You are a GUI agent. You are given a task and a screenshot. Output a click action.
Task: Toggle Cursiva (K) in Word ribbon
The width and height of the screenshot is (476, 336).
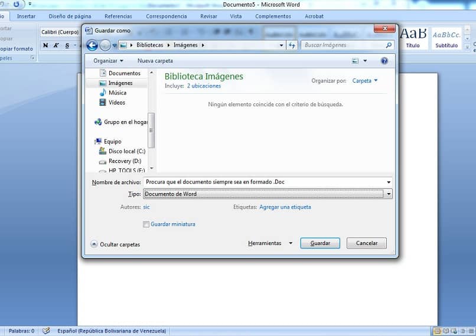(x=56, y=45)
